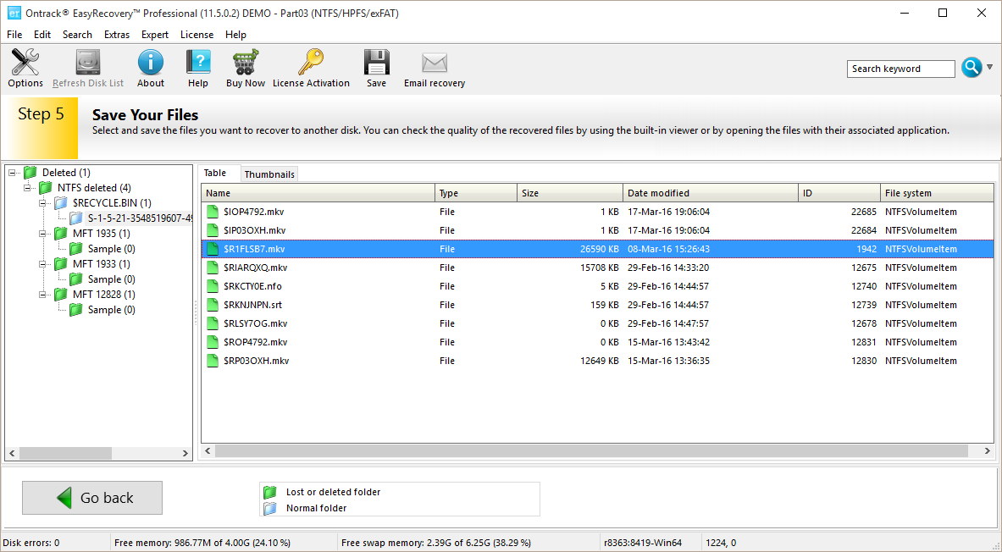Click in the Search keyword field
Screen dimensions: 1002x552
(900, 69)
